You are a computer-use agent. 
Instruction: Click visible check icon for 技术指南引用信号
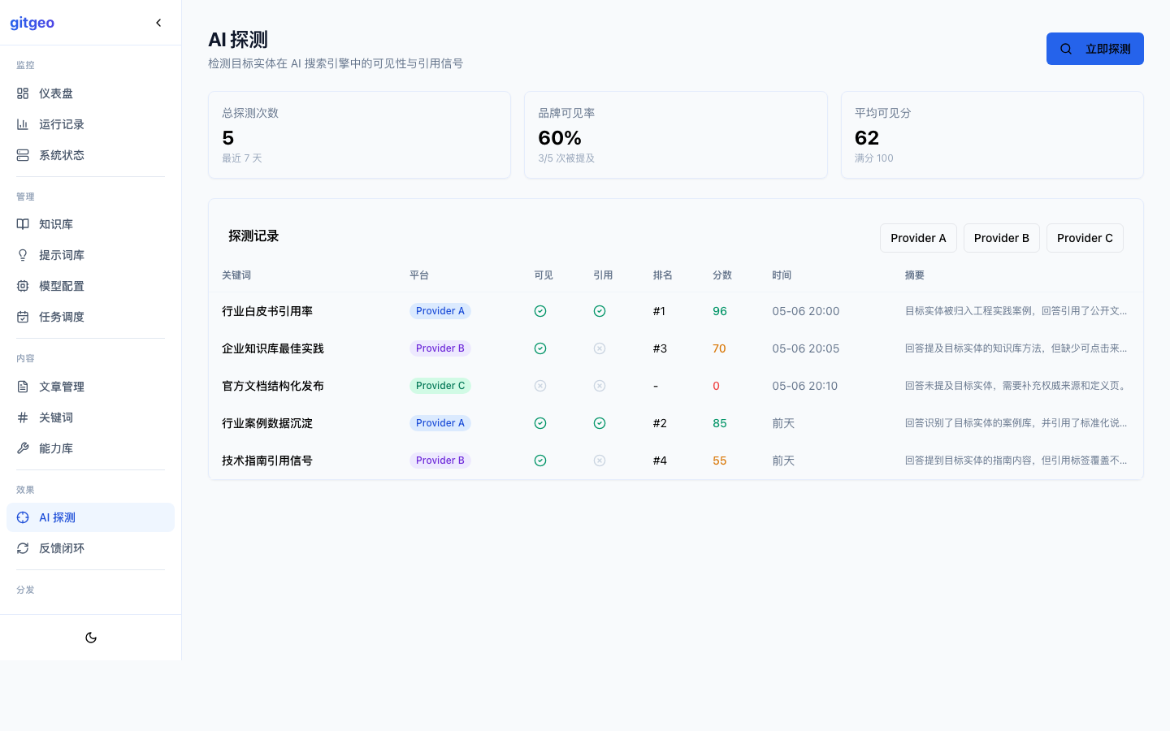(540, 461)
